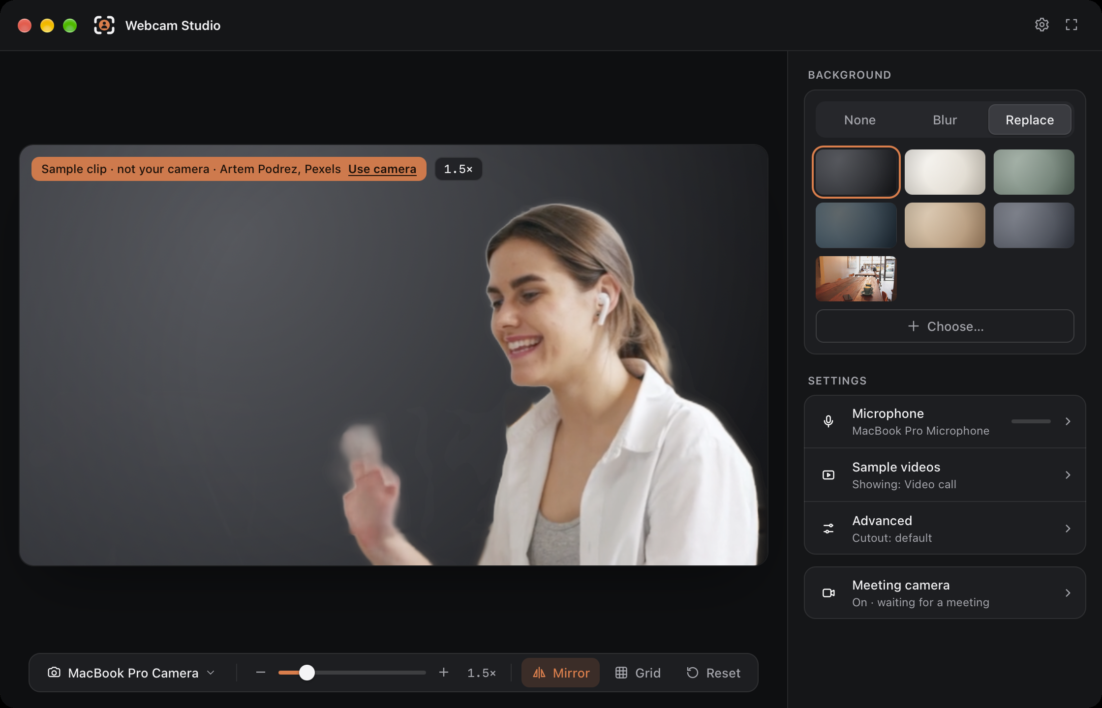Select the cafe photo background thumbnail
This screenshot has width=1102, height=708.
pyautogui.click(x=856, y=279)
